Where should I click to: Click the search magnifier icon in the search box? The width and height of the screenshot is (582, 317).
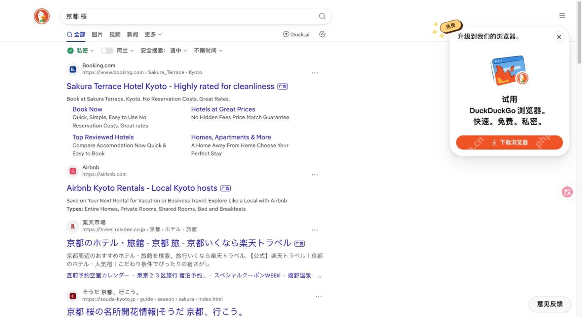322,16
